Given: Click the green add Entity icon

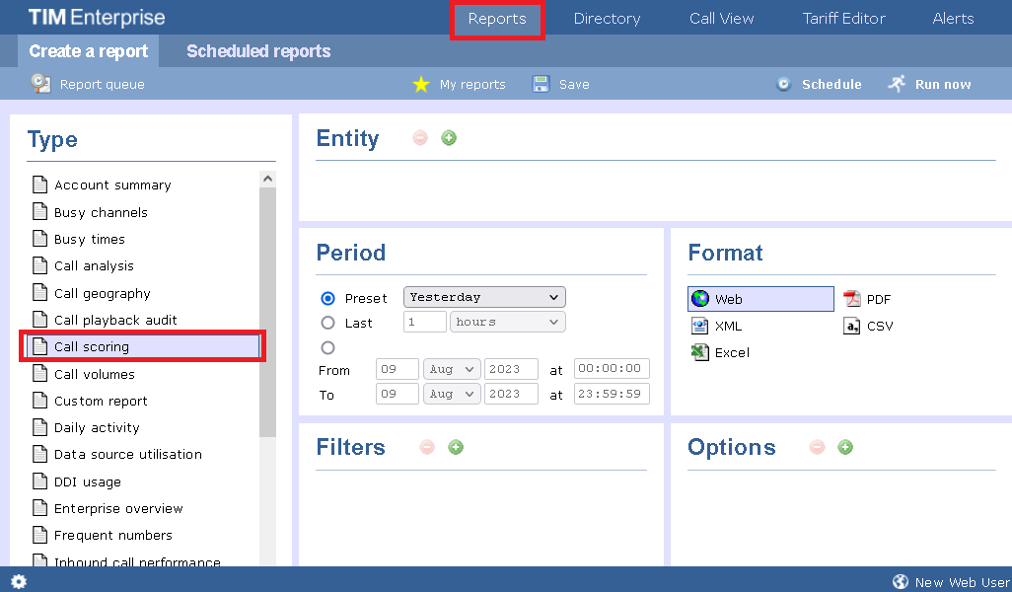Looking at the screenshot, I should [x=449, y=138].
